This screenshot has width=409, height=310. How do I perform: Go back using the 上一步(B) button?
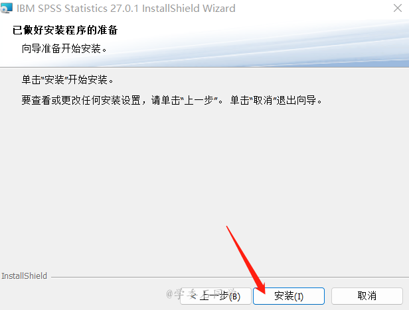[x=216, y=296]
